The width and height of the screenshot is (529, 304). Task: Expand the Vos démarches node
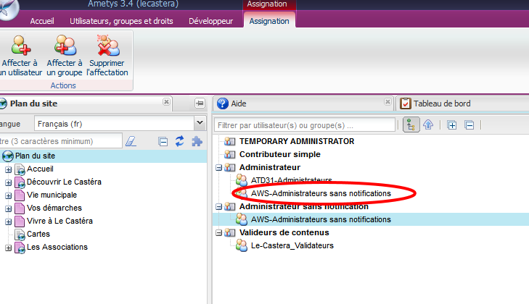coord(9,208)
